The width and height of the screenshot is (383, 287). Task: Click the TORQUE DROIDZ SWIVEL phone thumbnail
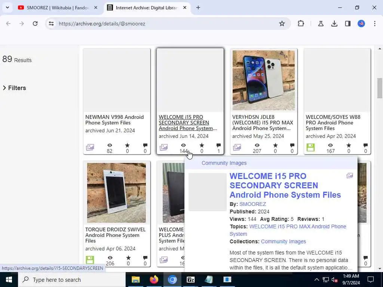pos(117,193)
